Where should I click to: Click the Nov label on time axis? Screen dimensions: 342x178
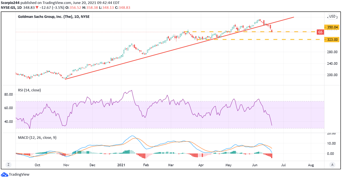66,165
